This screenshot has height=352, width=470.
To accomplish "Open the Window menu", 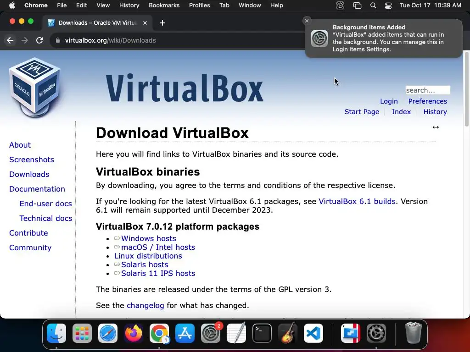I will [250, 5].
